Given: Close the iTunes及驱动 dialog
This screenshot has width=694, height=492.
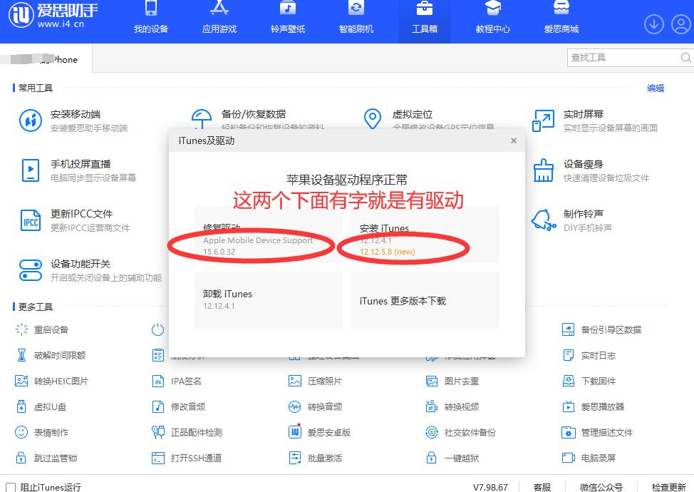Looking at the screenshot, I should (x=514, y=140).
